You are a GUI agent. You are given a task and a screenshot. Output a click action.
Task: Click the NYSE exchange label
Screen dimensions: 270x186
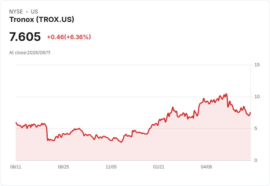(x=16, y=12)
